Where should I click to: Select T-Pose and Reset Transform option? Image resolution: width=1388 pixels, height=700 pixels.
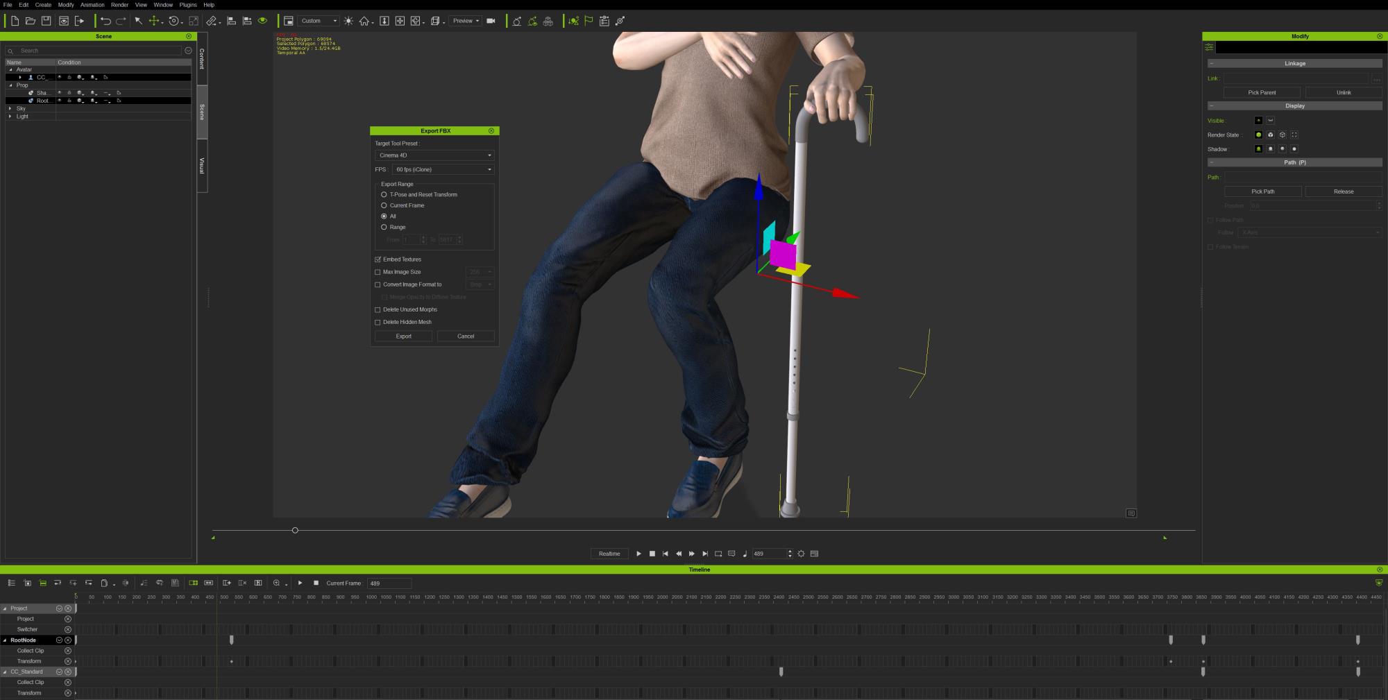click(x=384, y=194)
